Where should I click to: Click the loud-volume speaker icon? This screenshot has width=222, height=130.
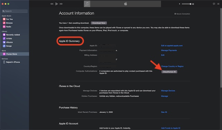point(193,4)
